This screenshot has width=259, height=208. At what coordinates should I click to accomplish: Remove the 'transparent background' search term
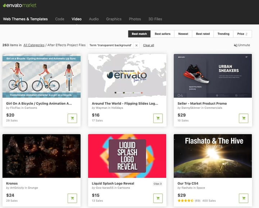136,45
